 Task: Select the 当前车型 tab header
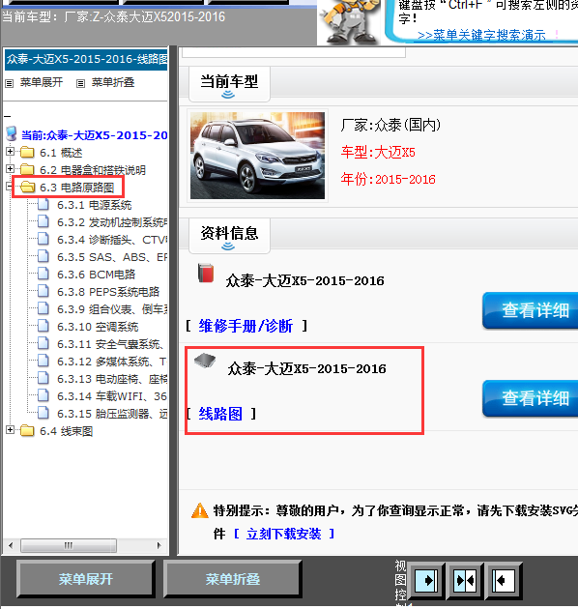tap(229, 84)
